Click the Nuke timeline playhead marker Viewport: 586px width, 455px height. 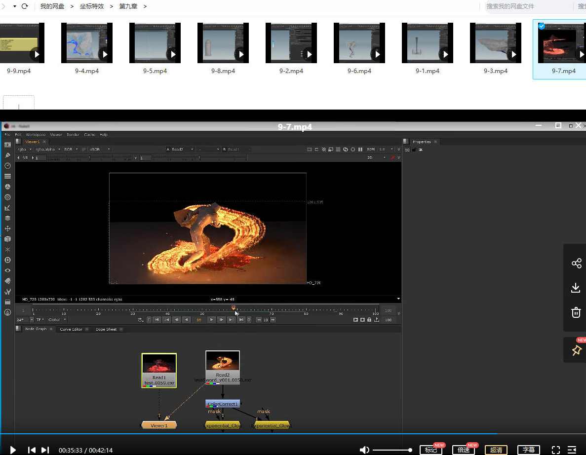[234, 308]
